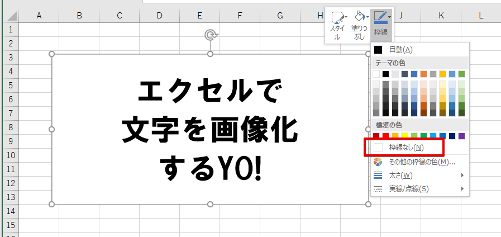This screenshot has width=501, height=237.
Task: Select column G header
Action: click(x=280, y=16)
